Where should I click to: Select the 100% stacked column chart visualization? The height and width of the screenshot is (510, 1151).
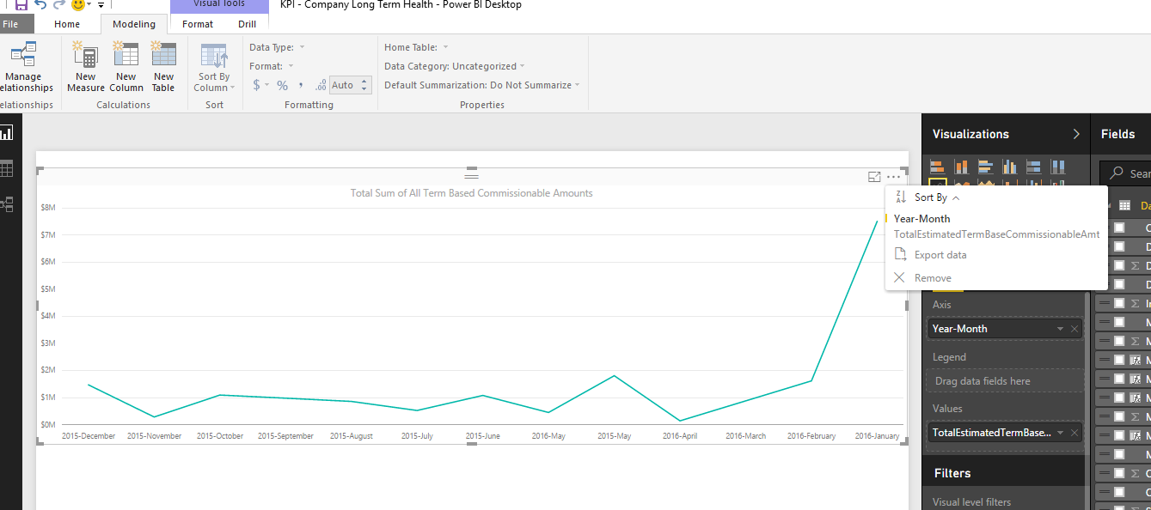pyautogui.click(x=1058, y=167)
